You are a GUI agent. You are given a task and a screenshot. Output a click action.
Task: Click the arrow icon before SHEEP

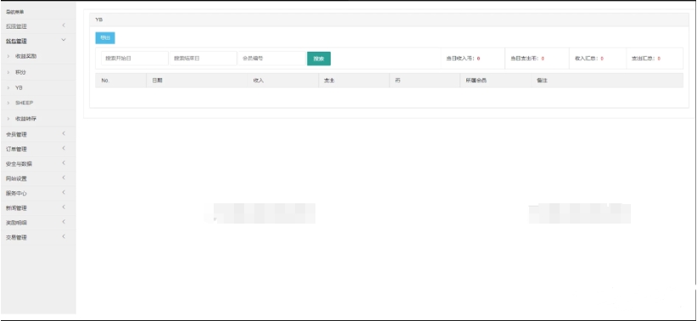8,103
